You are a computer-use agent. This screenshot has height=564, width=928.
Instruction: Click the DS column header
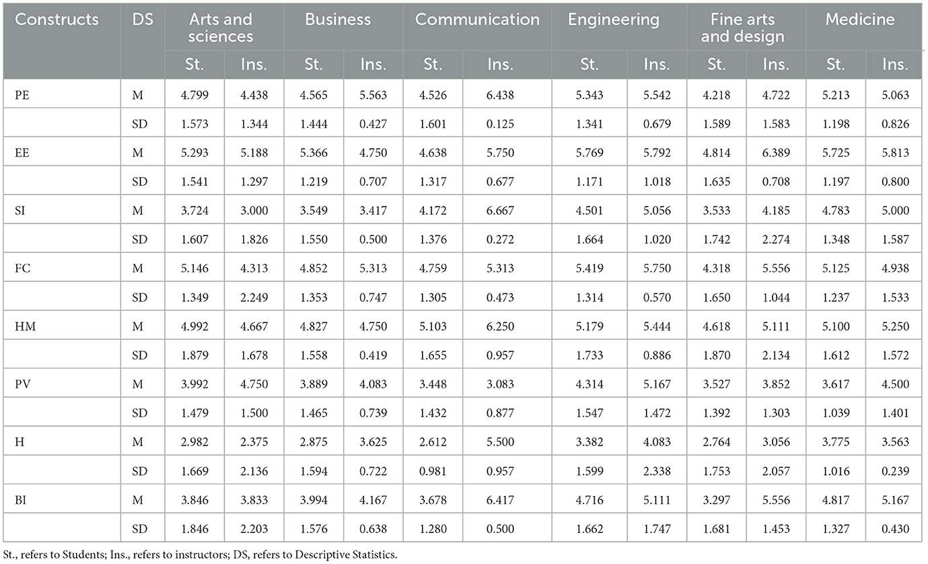coord(142,20)
